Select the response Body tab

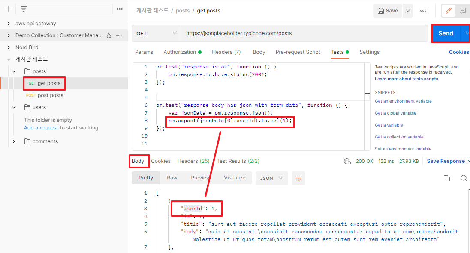tap(138, 161)
